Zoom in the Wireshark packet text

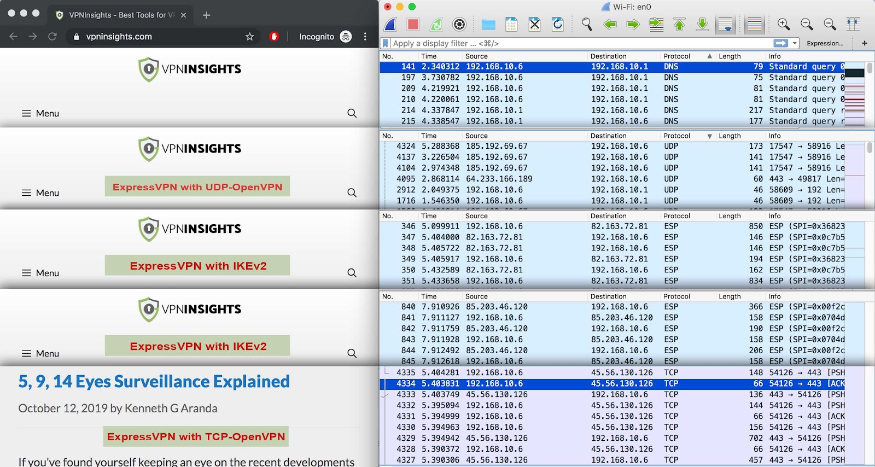[x=784, y=24]
